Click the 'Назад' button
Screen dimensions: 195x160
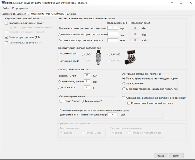pos(161,155)
